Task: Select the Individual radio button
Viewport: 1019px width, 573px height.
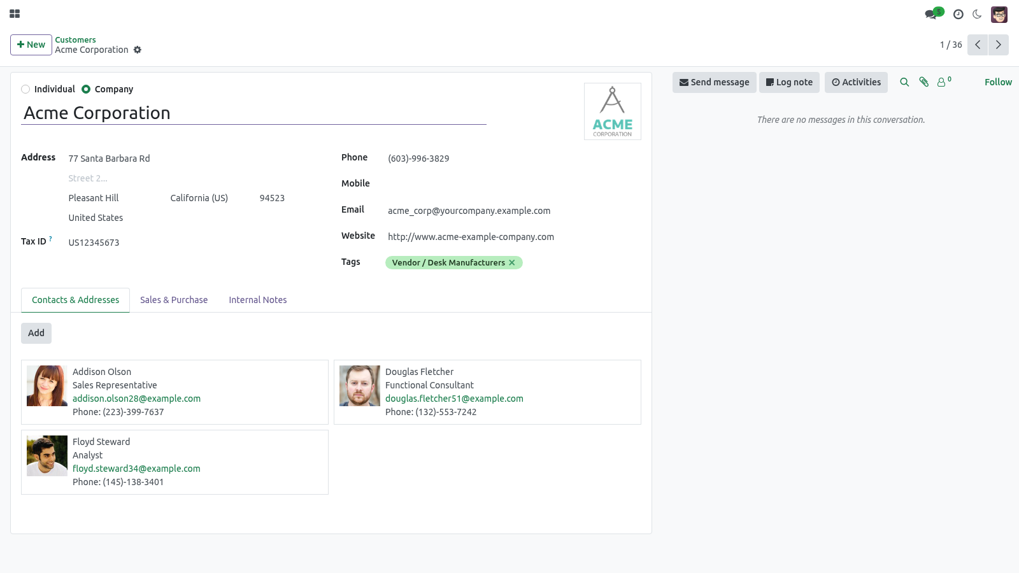Action: (x=25, y=89)
